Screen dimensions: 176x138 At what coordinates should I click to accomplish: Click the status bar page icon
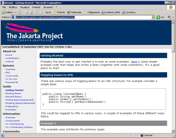[3, 135]
